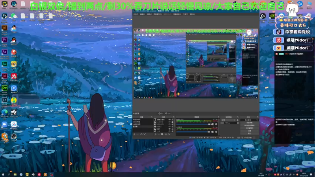Open the Adobe InDesign desktop shortcut

4,76
